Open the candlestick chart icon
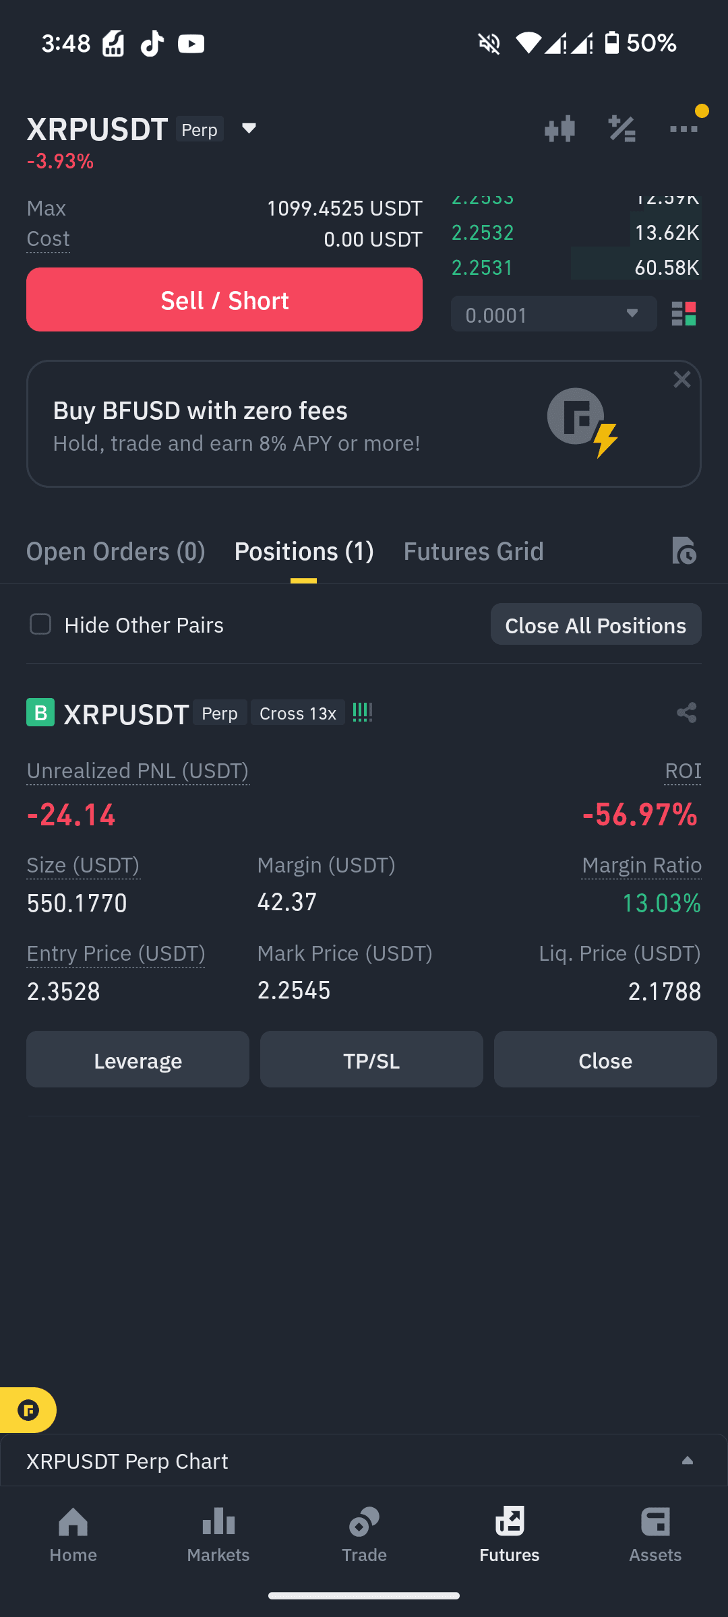Image resolution: width=728 pixels, height=1617 pixels. point(559,129)
